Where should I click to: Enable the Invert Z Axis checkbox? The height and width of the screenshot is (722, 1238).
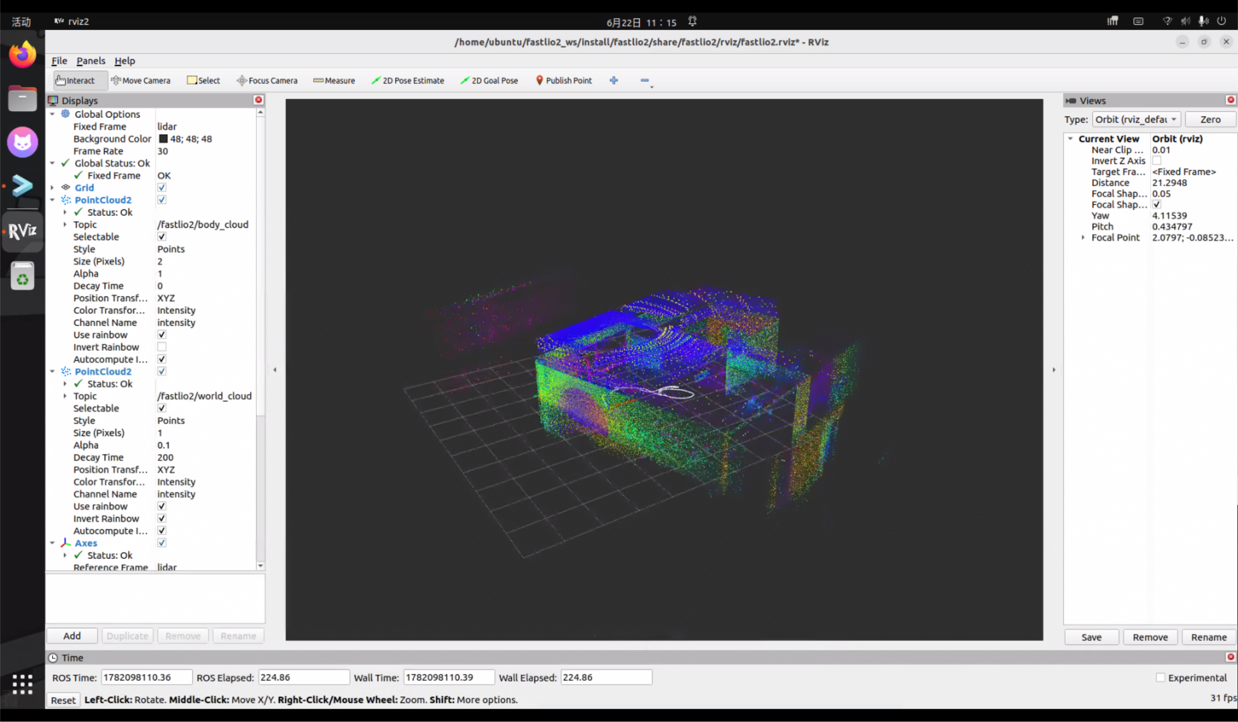pyautogui.click(x=1156, y=161)
